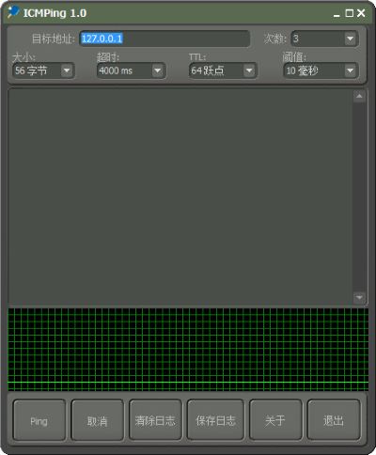Screen dimensions: 376x455
Task: Click the 大小 label
Action: point(23,57)
